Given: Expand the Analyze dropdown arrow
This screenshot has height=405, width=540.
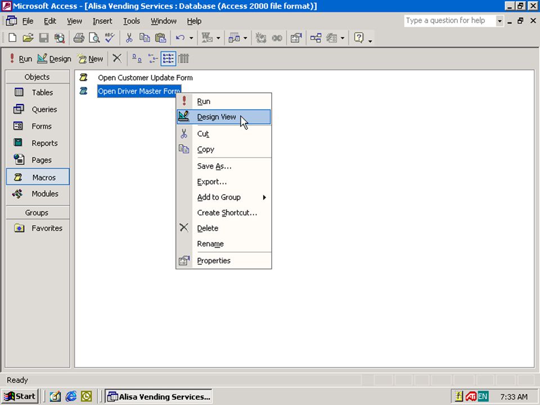Looking at the screenshot, I should (x=245, y=38).
